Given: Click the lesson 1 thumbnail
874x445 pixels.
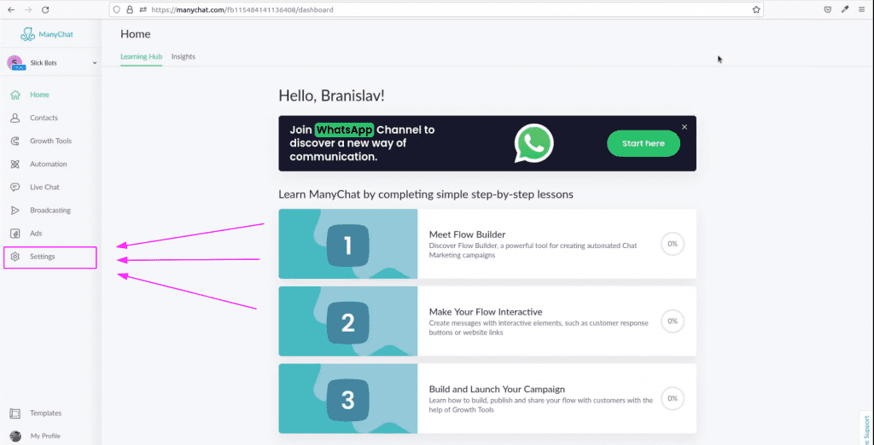Looking at the screenshot, I should tap(348, 244).
